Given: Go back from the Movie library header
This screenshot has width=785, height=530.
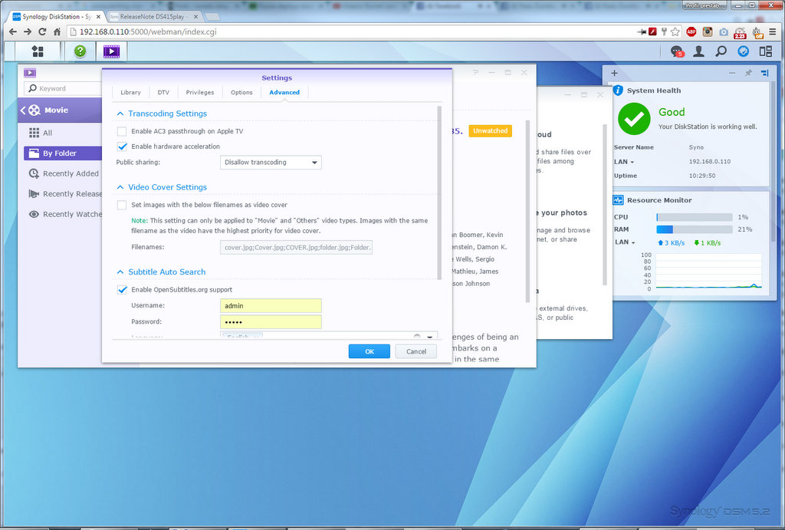Looking at the screenshot, I should pyautogui.click(x=23, y=110).
